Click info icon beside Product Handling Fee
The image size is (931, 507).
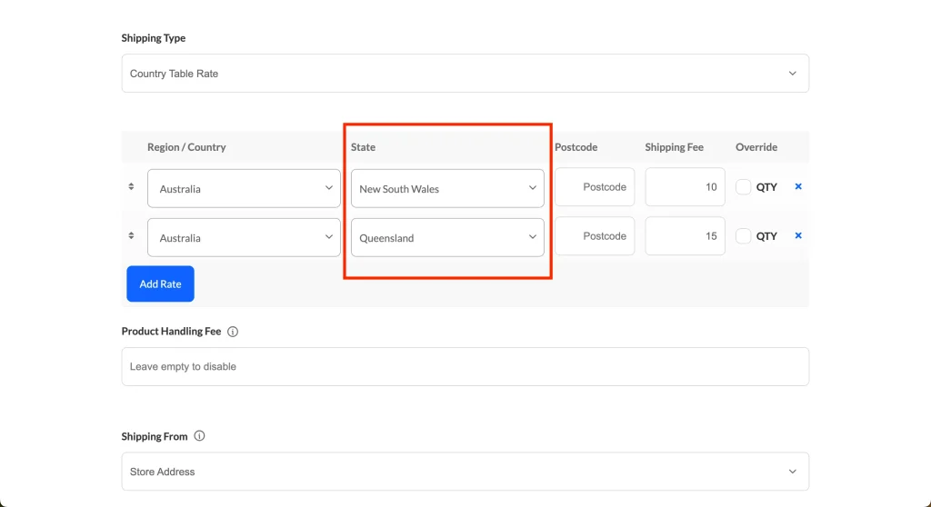point(233,332)
